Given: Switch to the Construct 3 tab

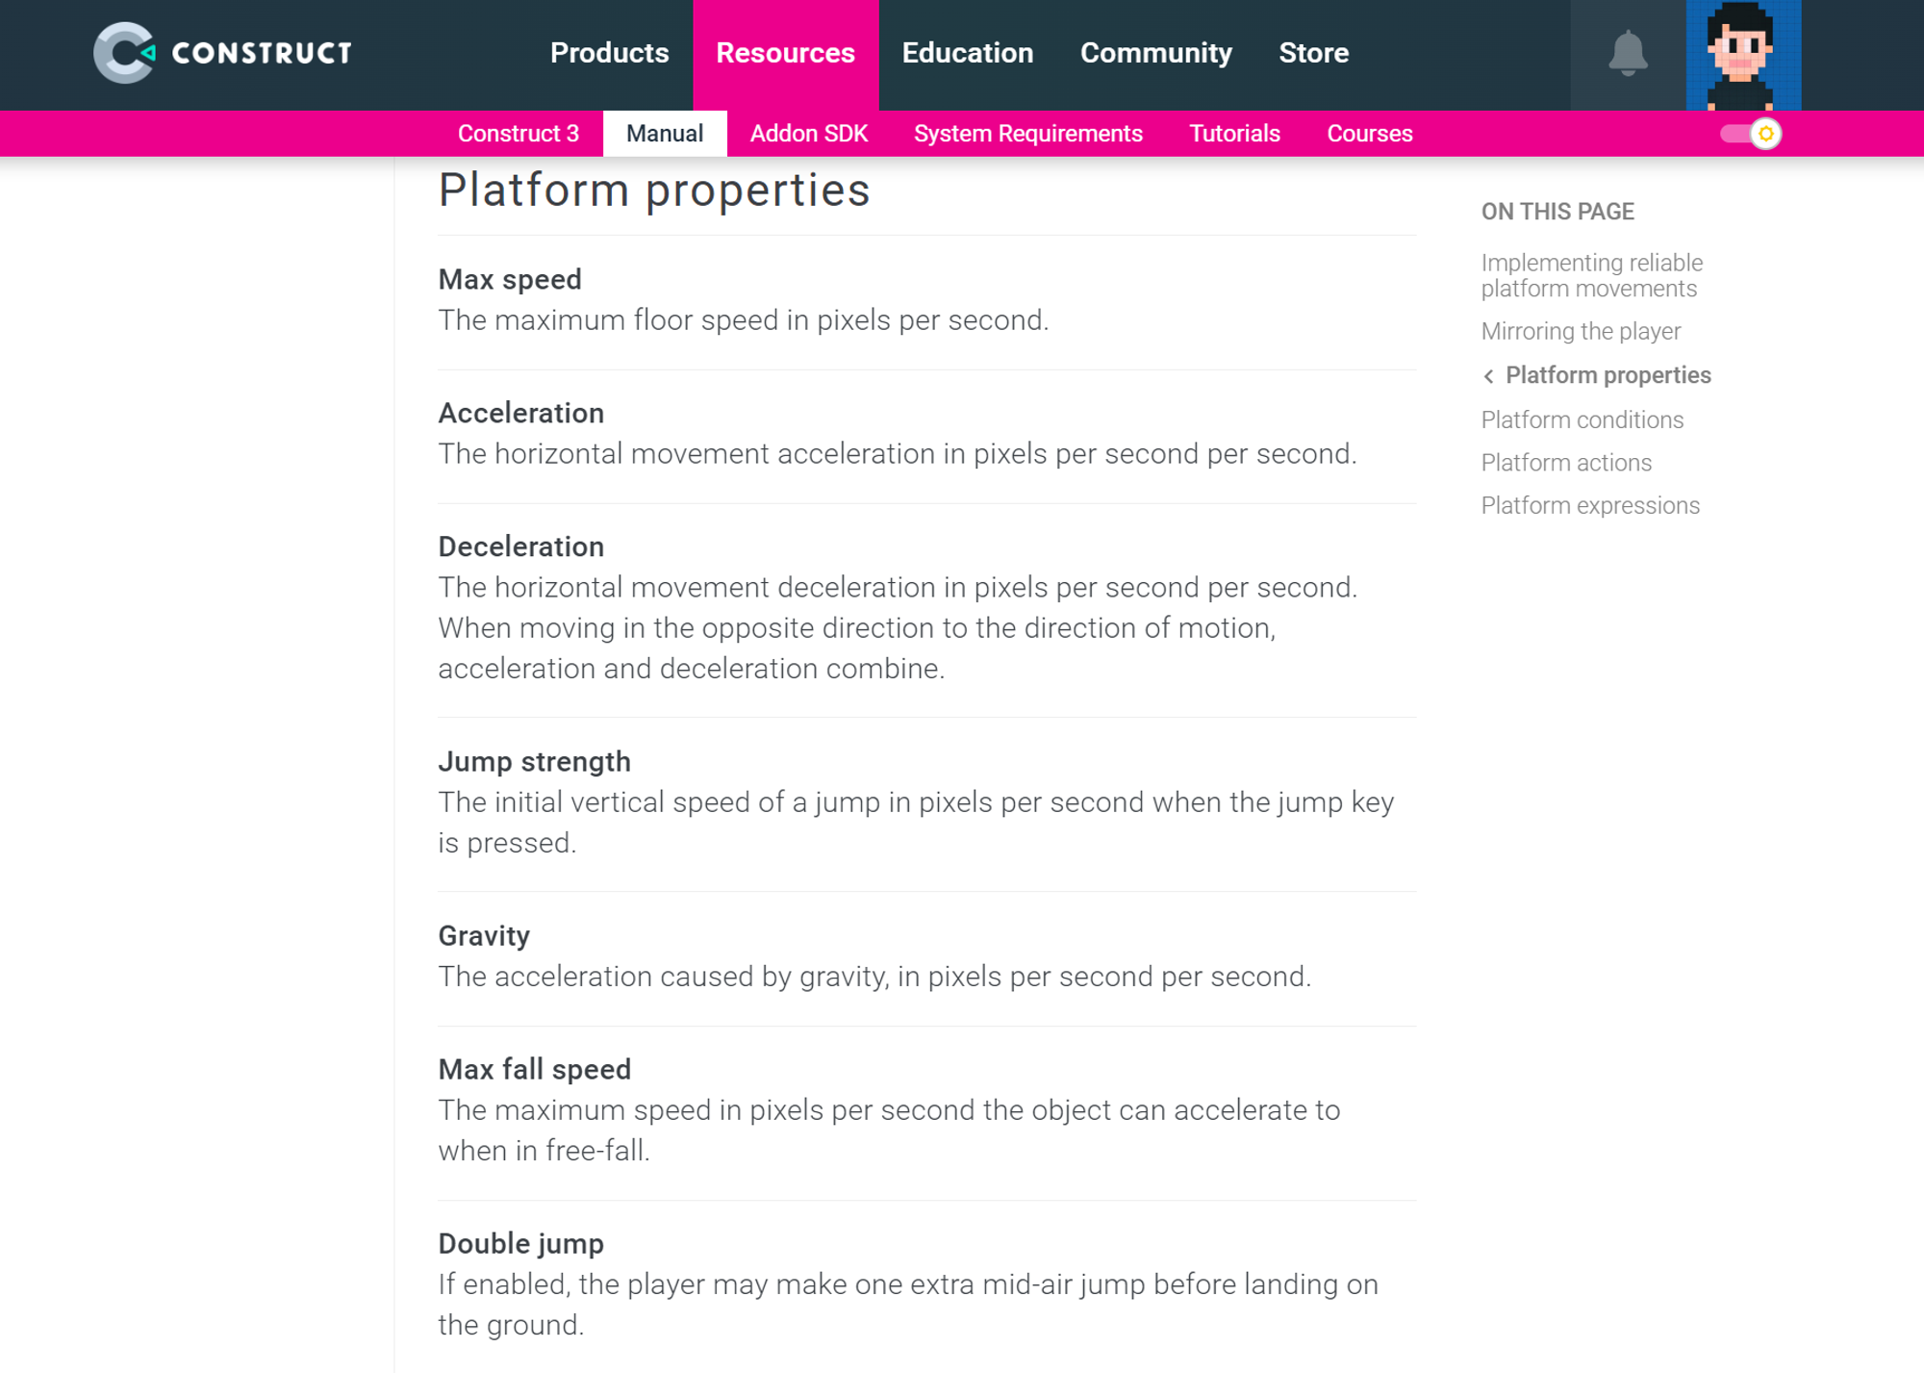Looking at the screenshot, I should (518, 134).
